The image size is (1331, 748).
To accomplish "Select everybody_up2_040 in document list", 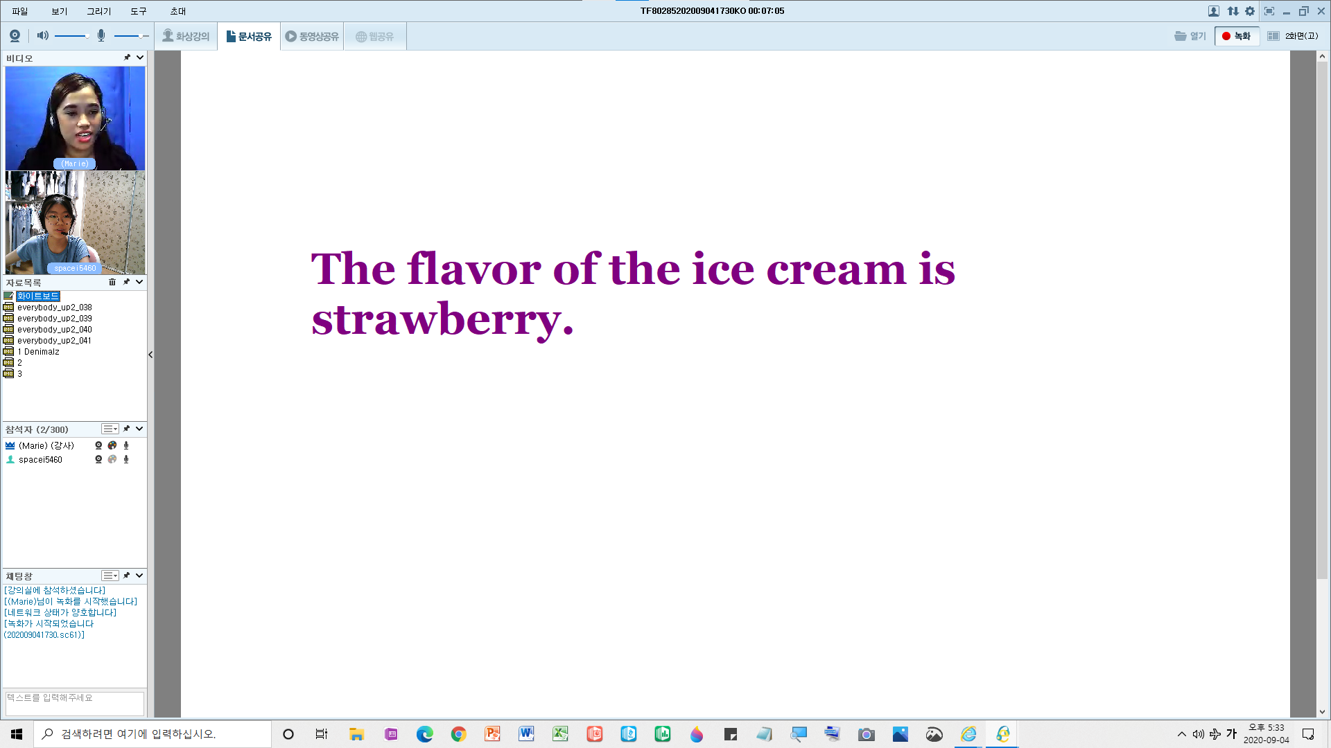I will [54, 330].
